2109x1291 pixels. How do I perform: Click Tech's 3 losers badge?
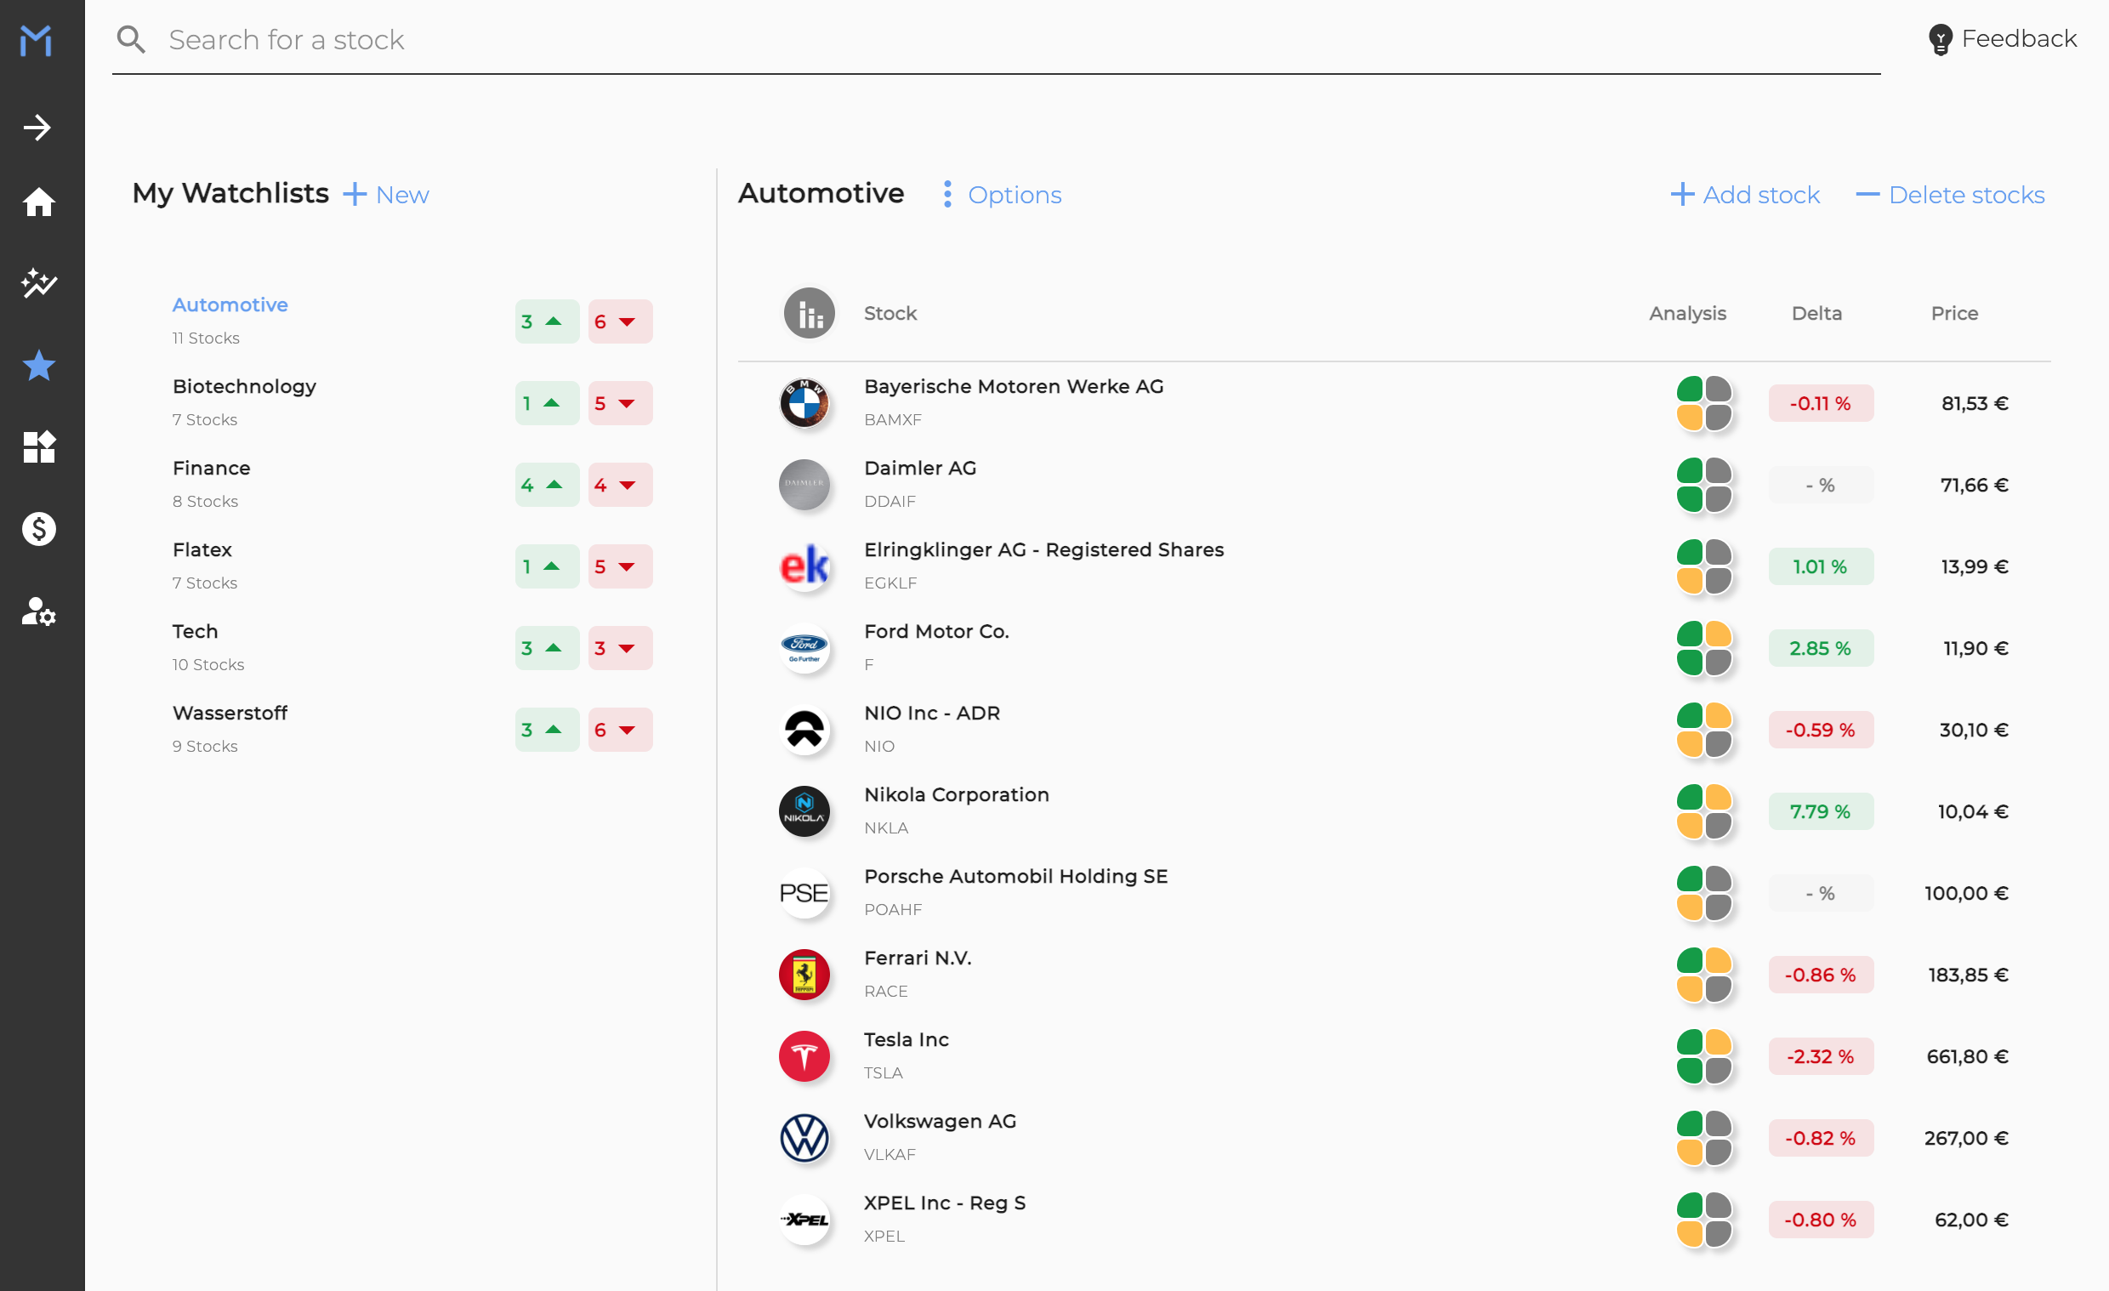coord(621,648)
